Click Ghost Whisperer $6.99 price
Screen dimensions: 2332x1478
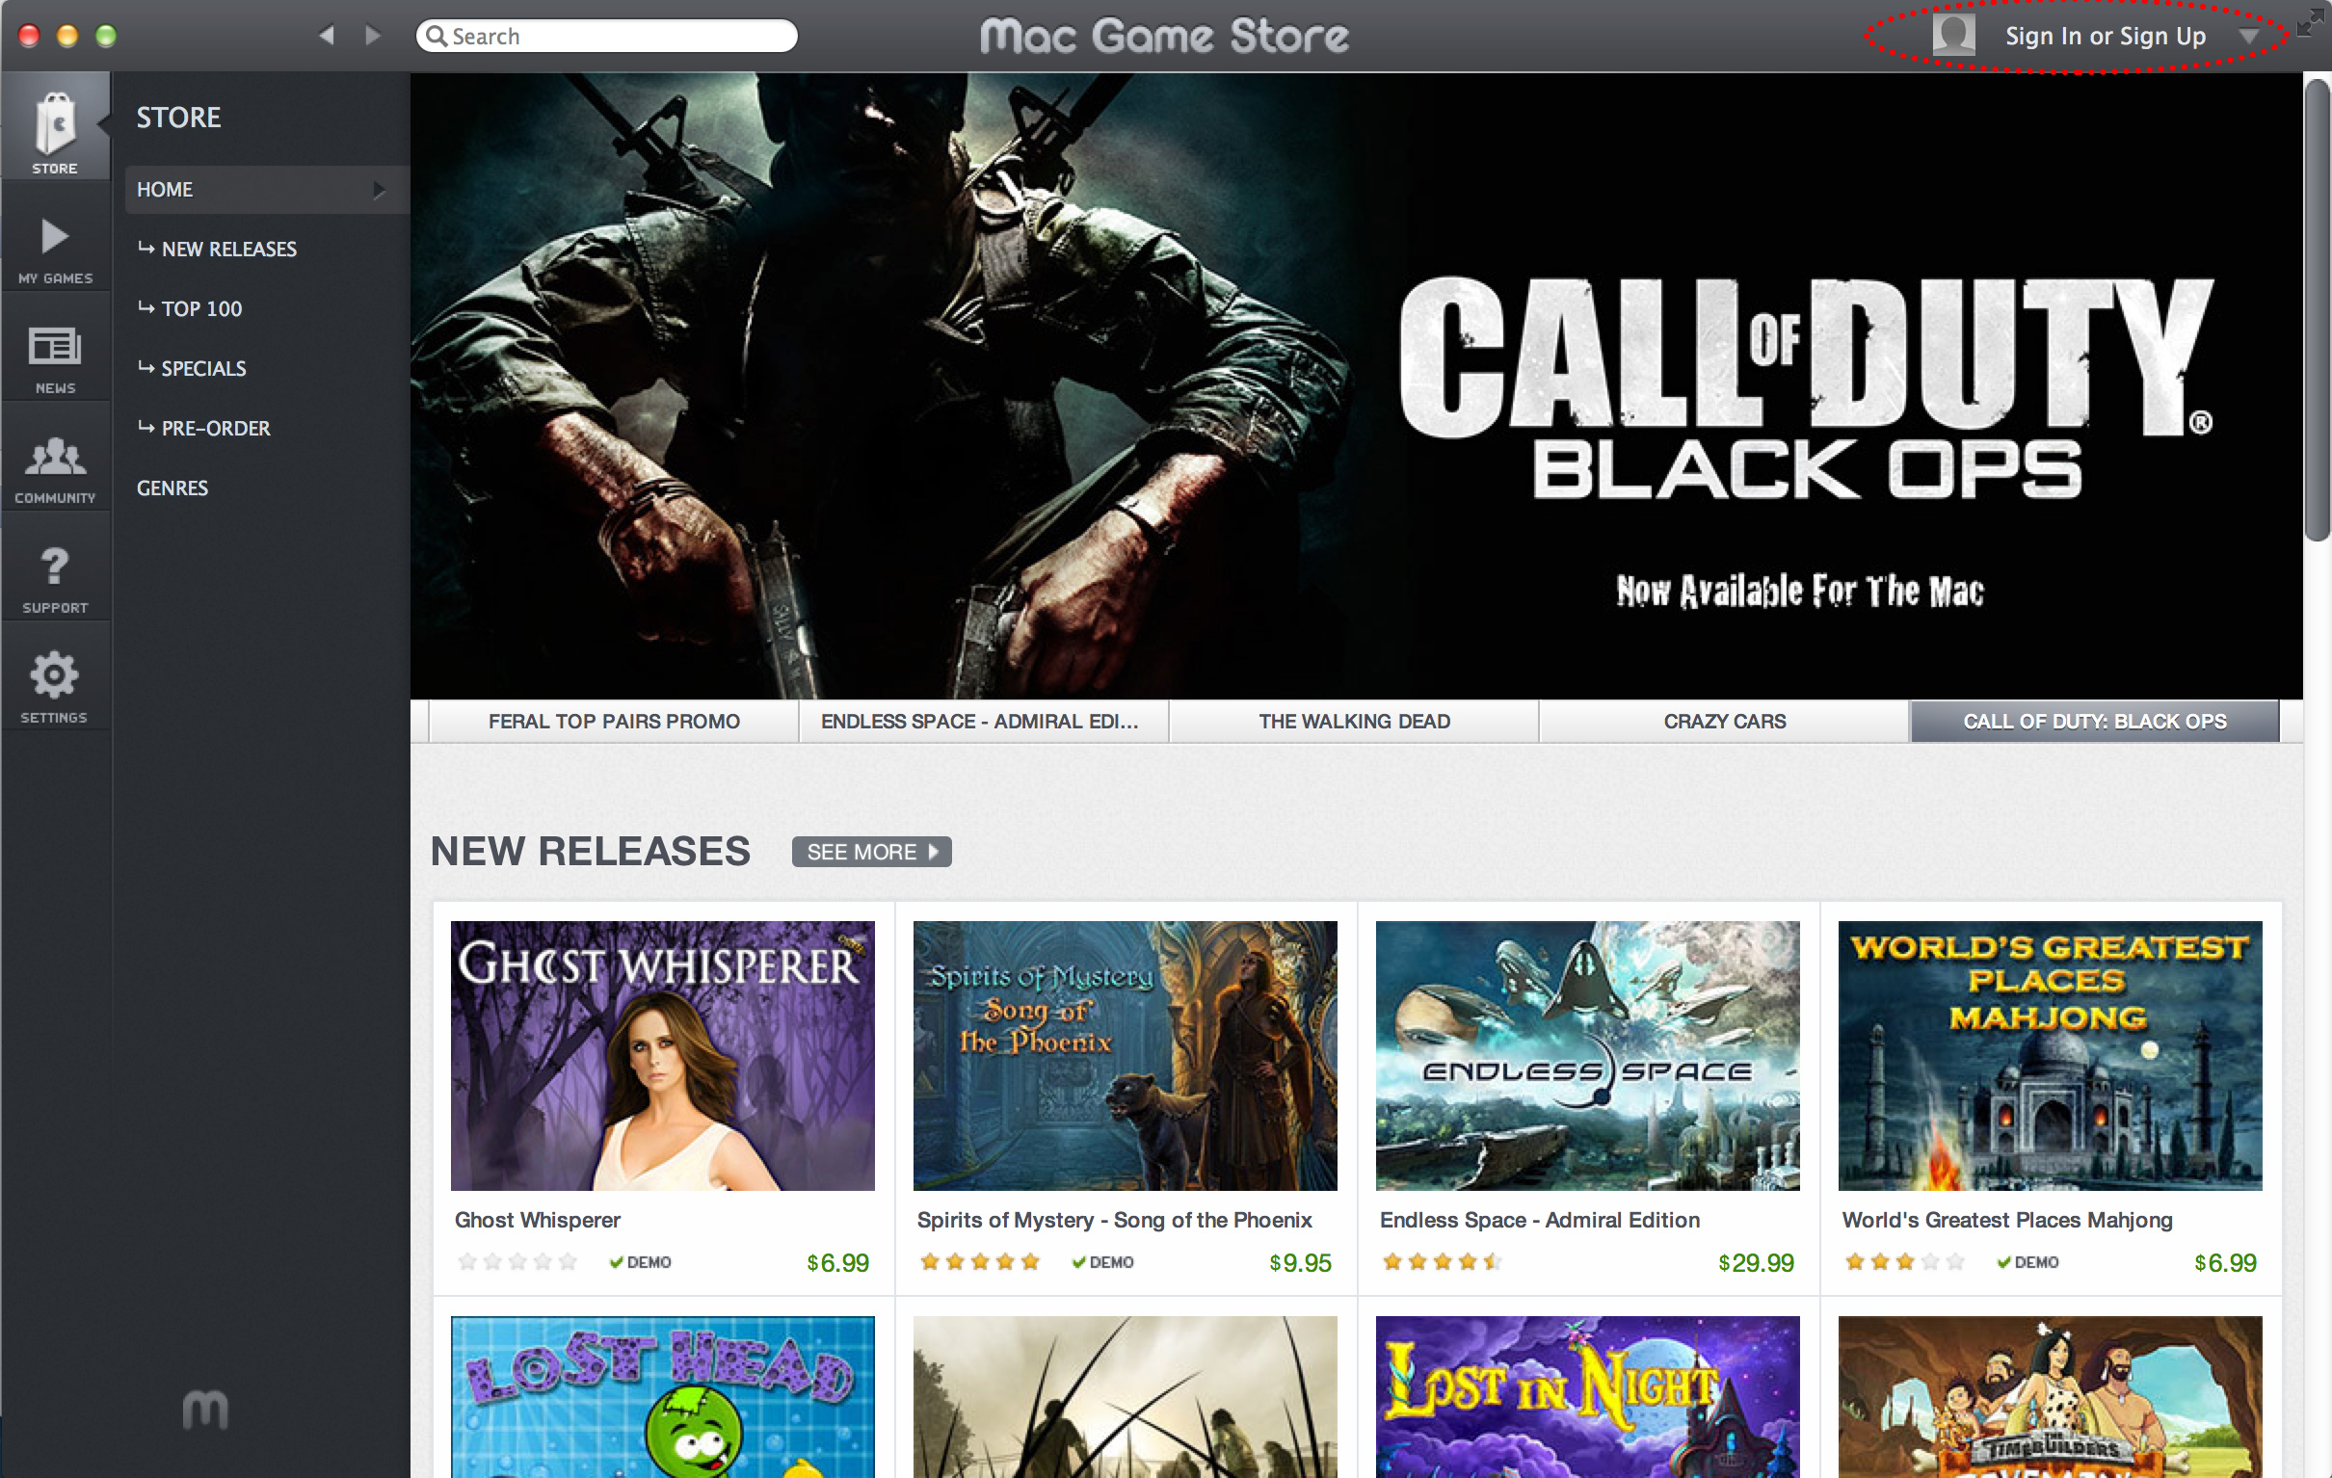[x=837, y=1263]
